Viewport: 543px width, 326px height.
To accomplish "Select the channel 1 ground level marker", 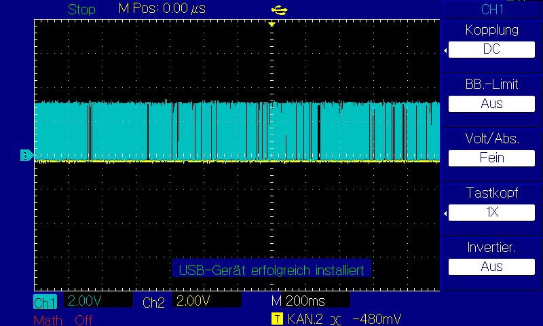I will tap(26, 156).
